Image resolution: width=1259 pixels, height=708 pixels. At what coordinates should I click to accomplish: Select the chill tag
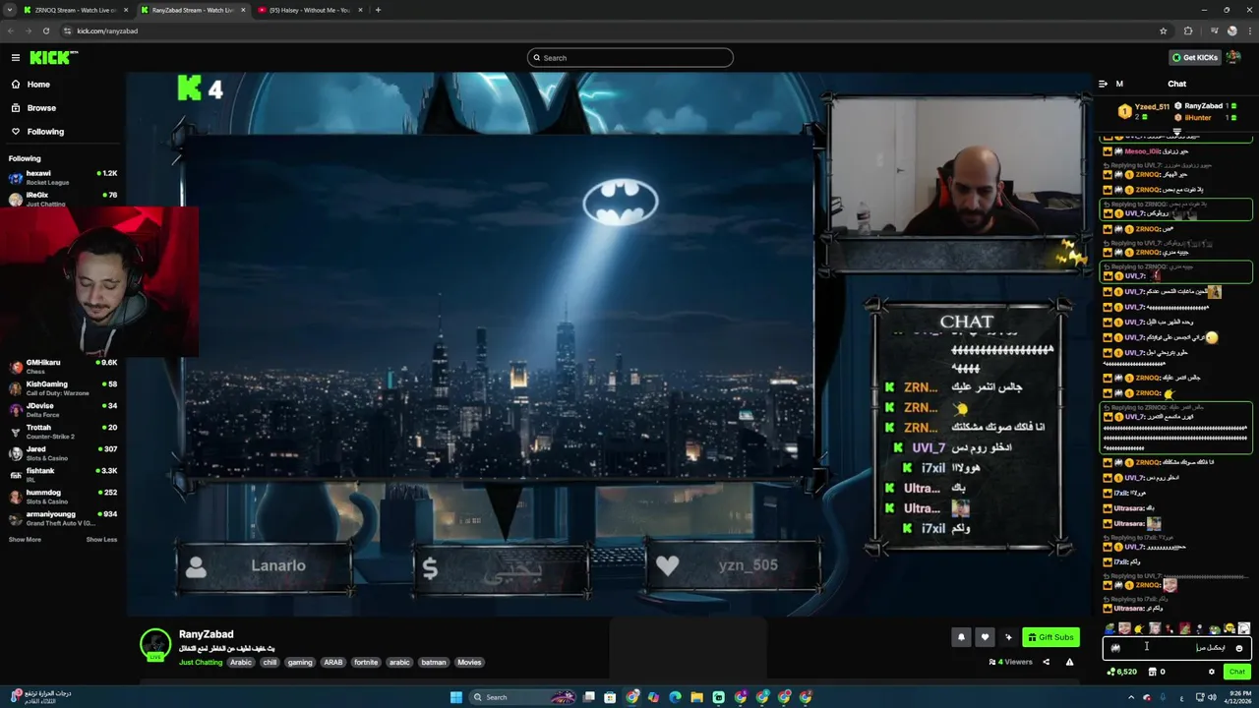[x=270, y=663]
